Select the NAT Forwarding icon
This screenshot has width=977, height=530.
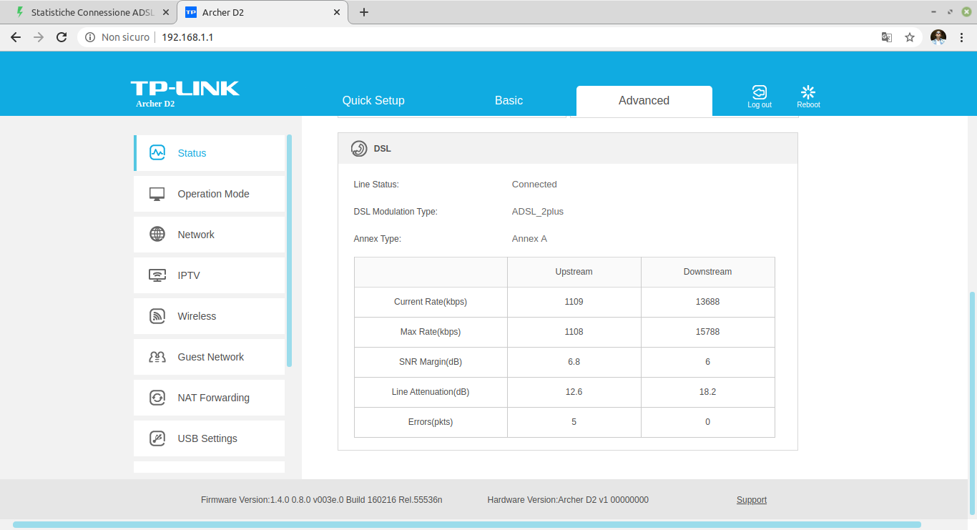coord(157,398)
